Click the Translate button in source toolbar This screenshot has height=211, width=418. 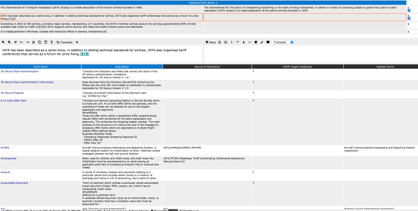64,42
